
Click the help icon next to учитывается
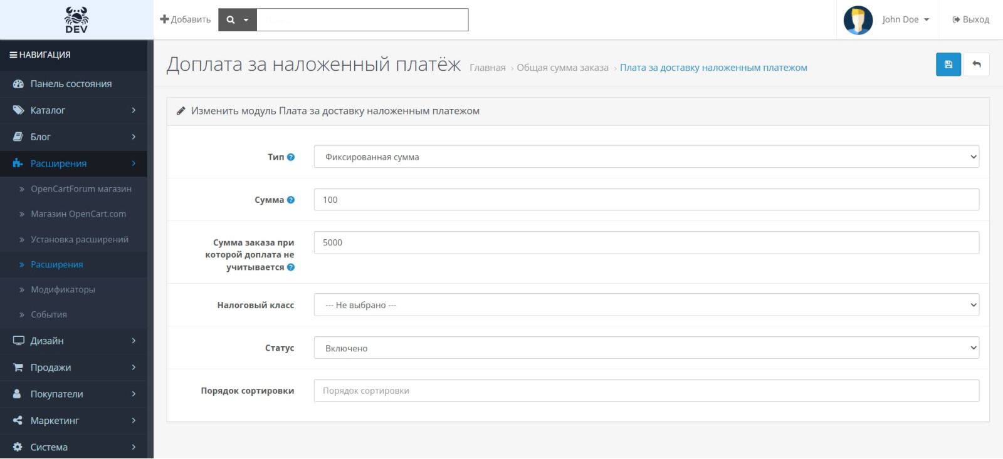pyautogui.click(x=291, y=267)
